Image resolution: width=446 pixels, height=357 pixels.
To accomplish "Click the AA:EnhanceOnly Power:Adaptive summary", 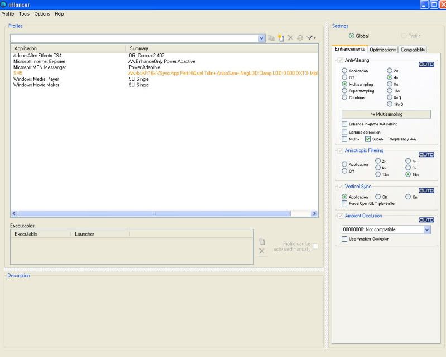I will click(162, 62).
